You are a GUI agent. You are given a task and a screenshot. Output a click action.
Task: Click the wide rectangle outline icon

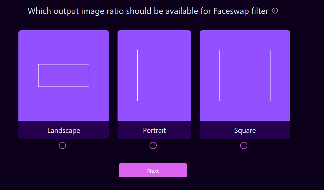click(64, 75)
